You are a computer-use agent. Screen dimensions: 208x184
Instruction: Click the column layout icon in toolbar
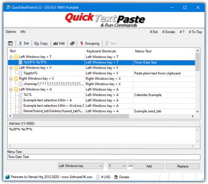10,43
